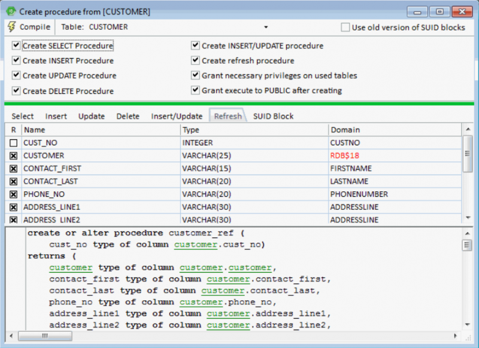Click the code editor scroll up arrow
This screenshot has width=479, height=348.
(x=467, y=234)
